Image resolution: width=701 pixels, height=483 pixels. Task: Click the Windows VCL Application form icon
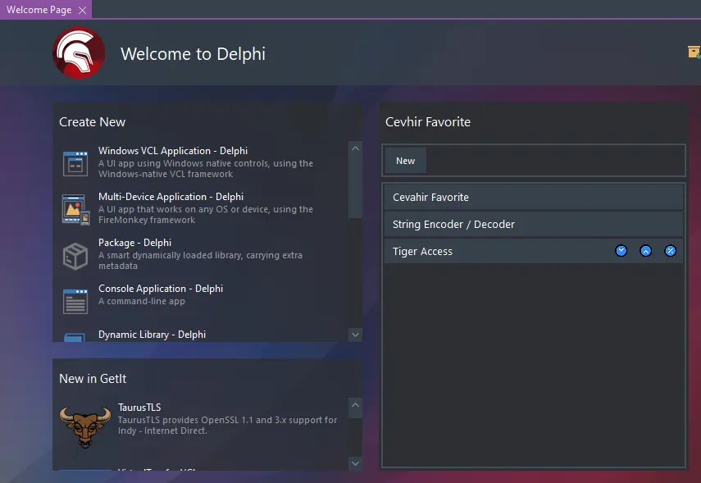point(75,164)
